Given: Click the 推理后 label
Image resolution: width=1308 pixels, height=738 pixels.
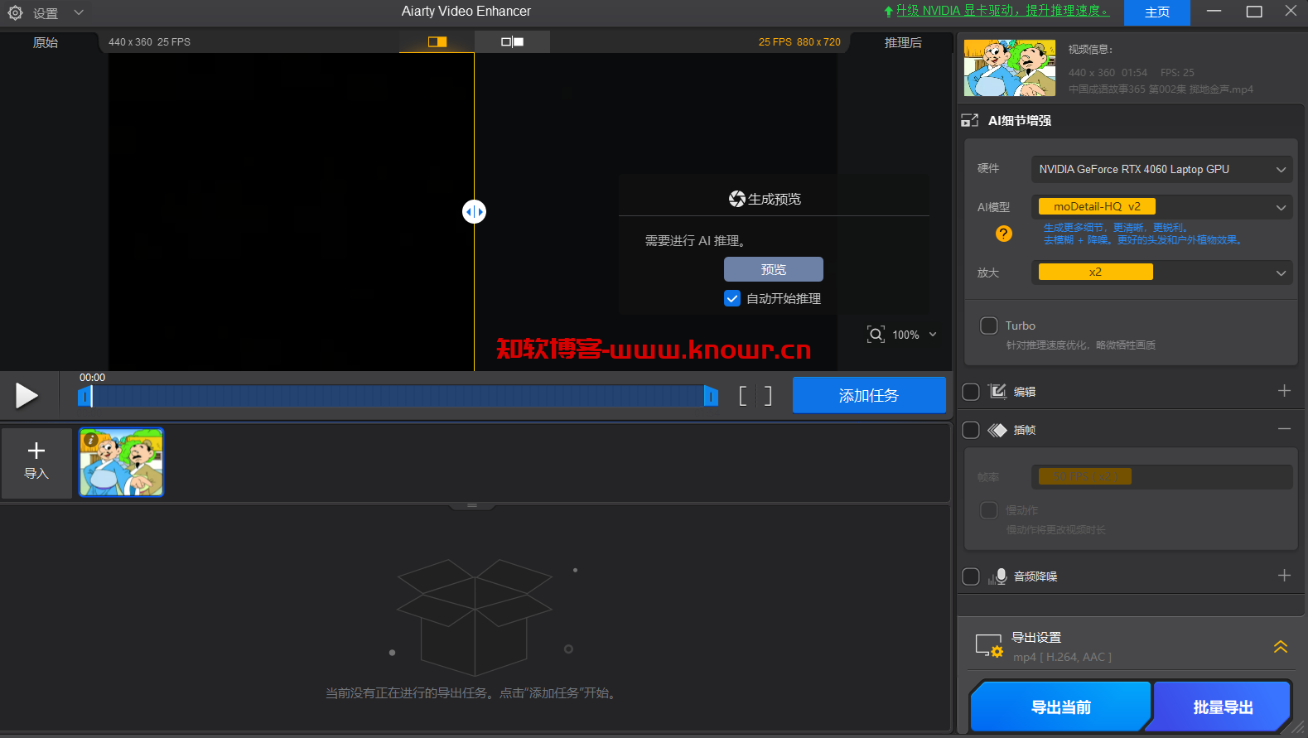Looking at the screenshot, I should (903, 42).
